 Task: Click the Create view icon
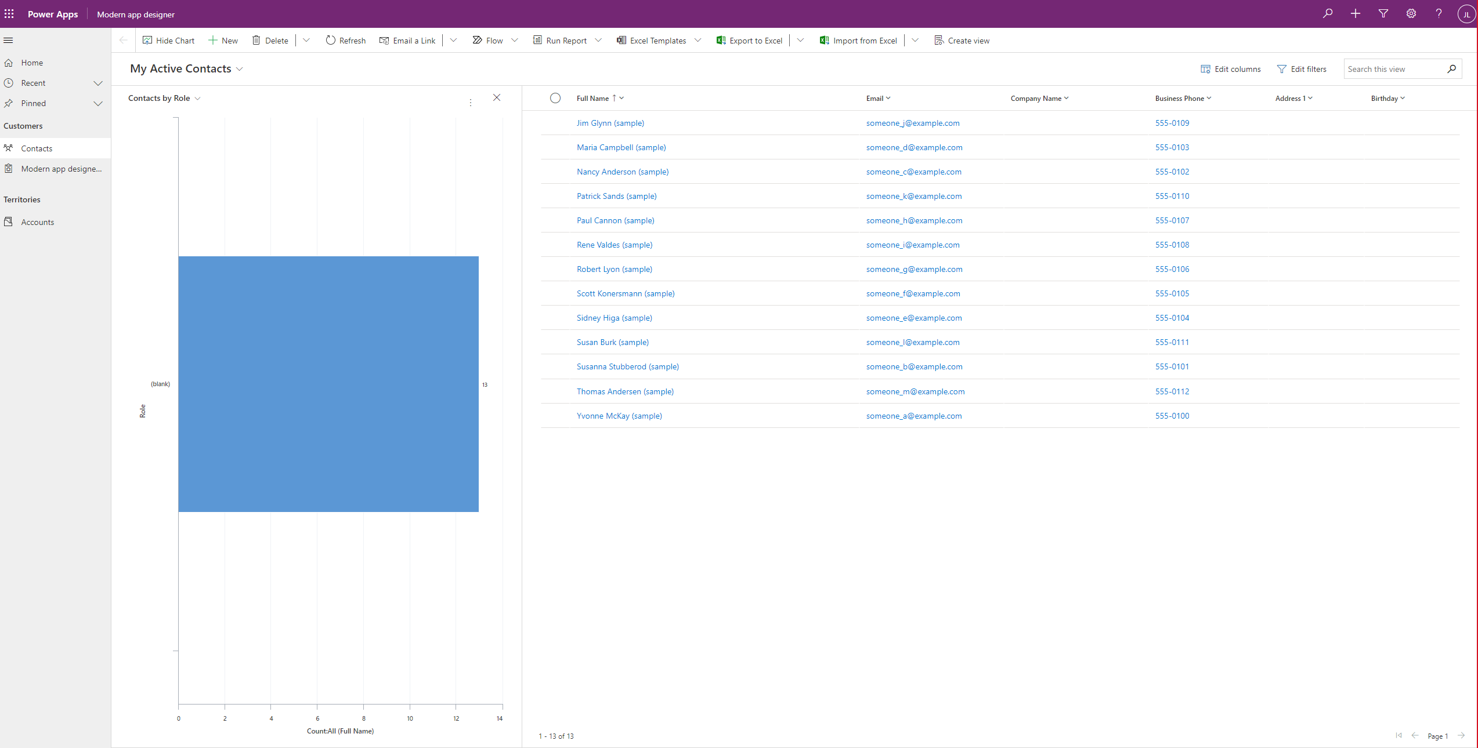click(x=938, y=40)
